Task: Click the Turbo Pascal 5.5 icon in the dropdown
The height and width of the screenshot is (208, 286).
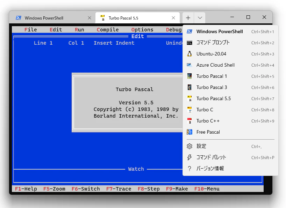Action: [x=190, y=98]
